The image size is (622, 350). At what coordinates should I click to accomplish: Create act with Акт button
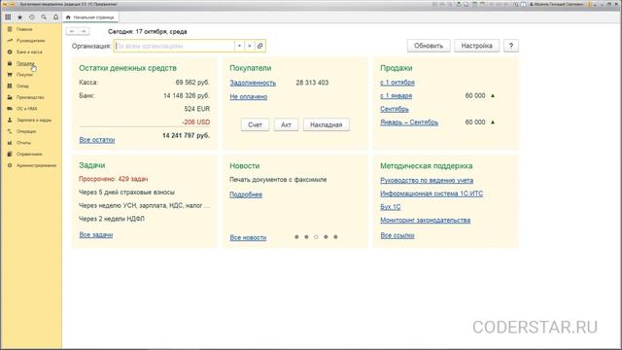tap(286, 124)
